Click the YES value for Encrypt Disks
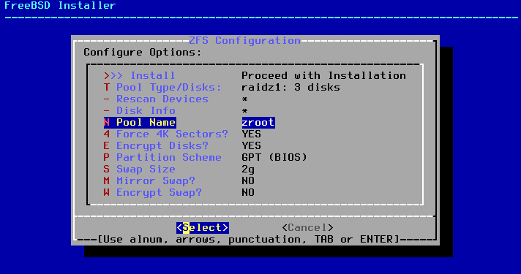This screenshot has width=521, height=274. tap(251, 145)
